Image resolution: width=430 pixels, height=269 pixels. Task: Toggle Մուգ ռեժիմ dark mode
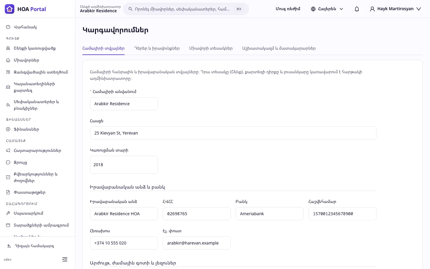(288, 9)
